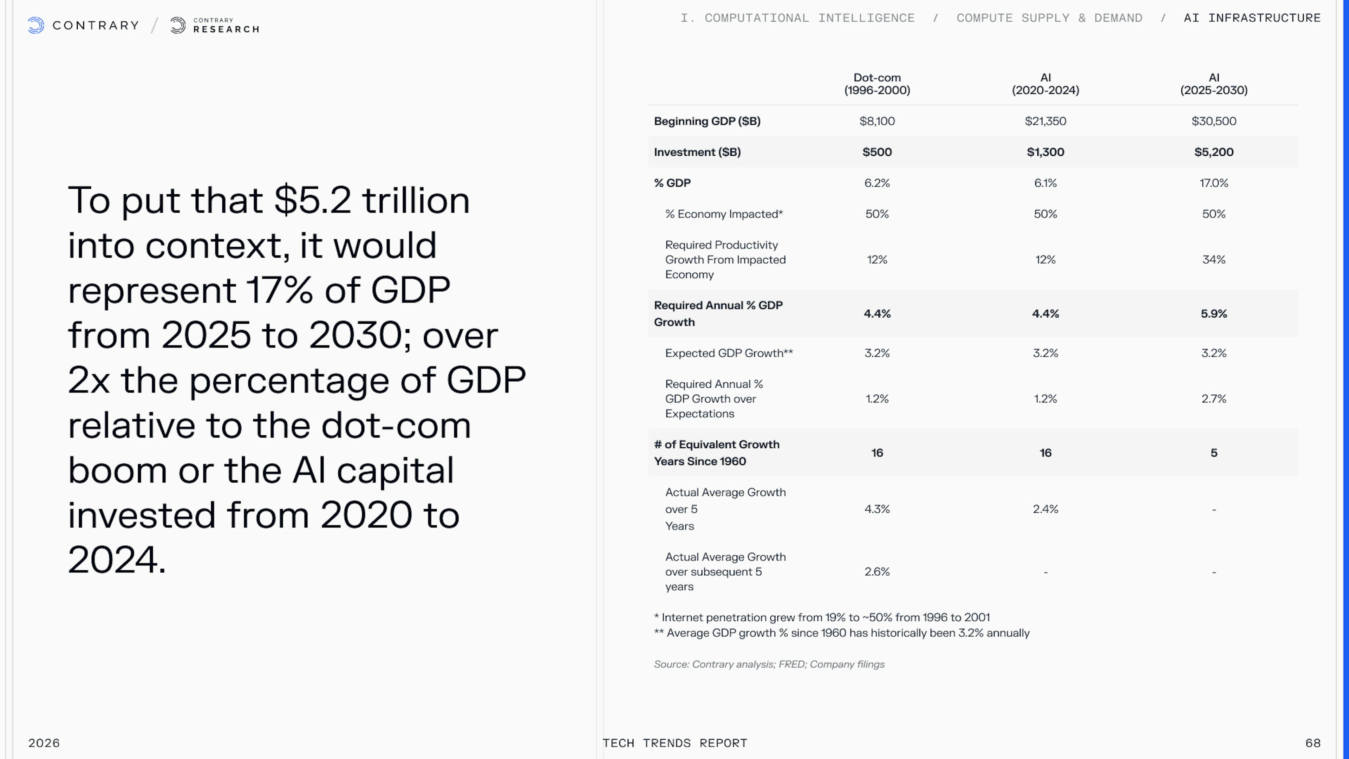The height and width of the screenshot is (759, 1349).
Task: Click the 17.0% GDP value
Action: pyautogui.click(x=1213, y=183)
